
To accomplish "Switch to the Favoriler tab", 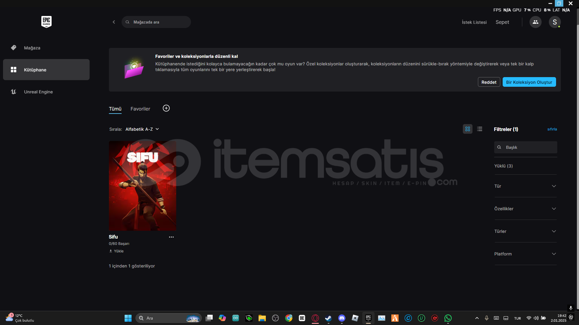I will [x=140, y=109].
